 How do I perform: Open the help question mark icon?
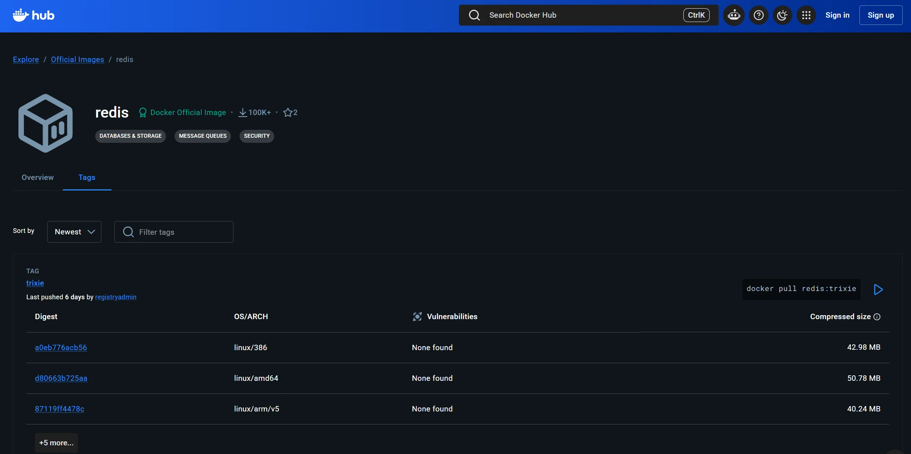758,15
